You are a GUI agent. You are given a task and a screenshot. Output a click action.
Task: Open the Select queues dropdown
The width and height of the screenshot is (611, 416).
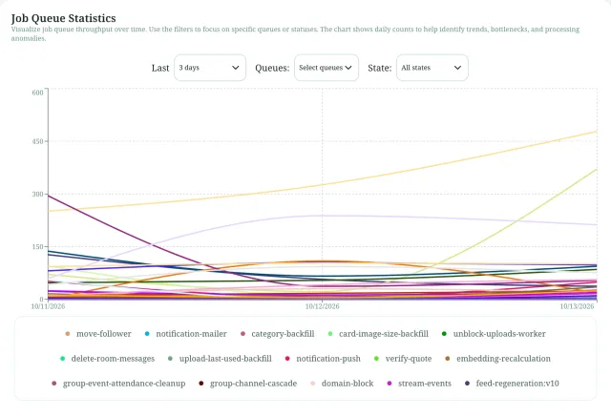pos(327,68)
